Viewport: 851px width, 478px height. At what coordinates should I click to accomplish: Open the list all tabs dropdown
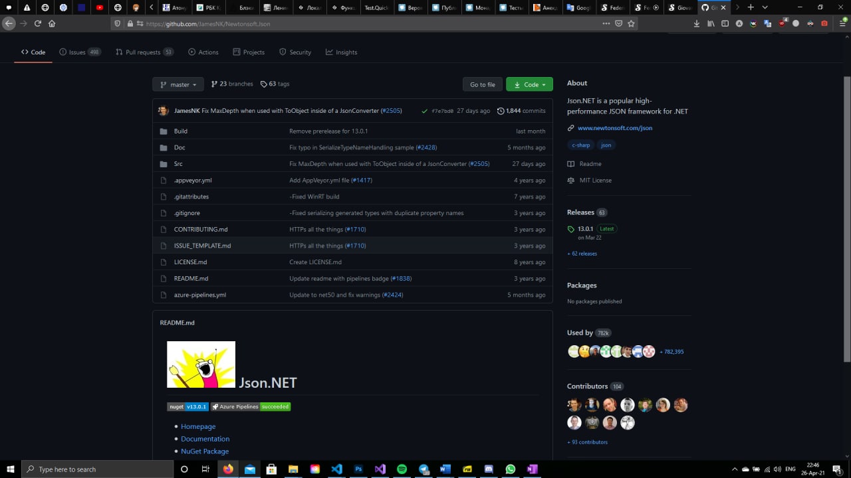coord(765,7)
